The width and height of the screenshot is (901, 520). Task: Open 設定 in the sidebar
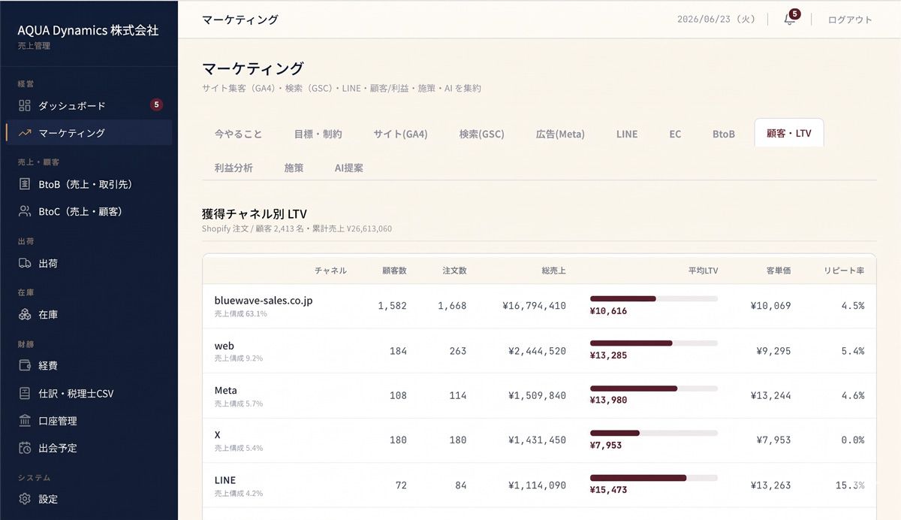[x=89, y=499]
